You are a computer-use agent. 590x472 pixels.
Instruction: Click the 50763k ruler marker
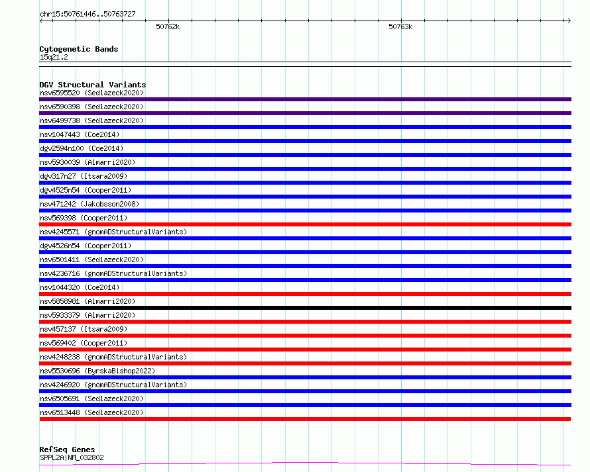pos(400,26)
